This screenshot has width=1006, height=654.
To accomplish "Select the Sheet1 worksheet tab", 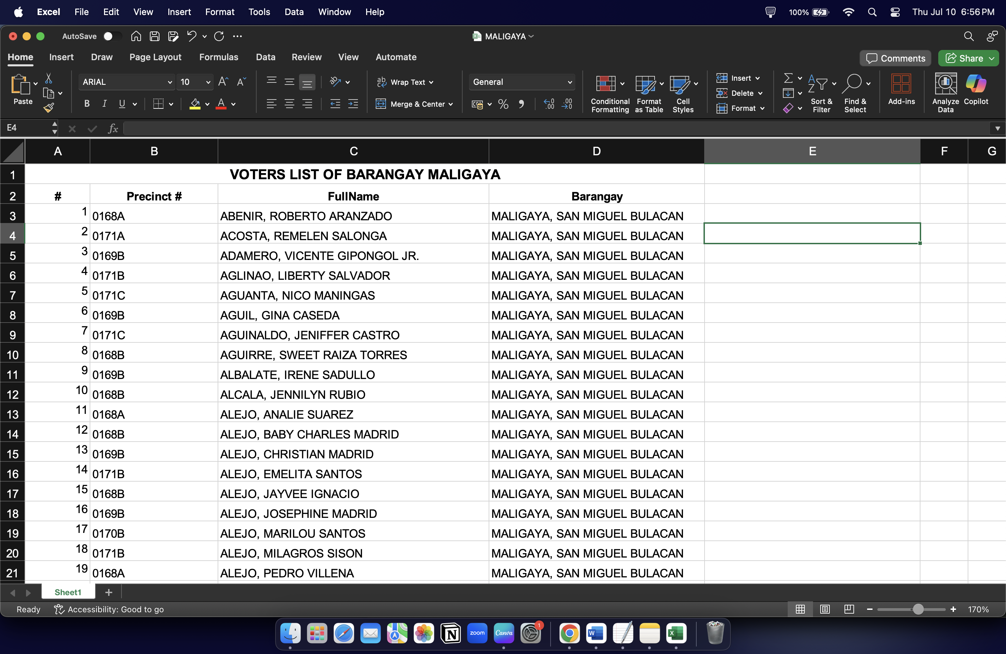I will pyautogui.click(x=68, y=592).
